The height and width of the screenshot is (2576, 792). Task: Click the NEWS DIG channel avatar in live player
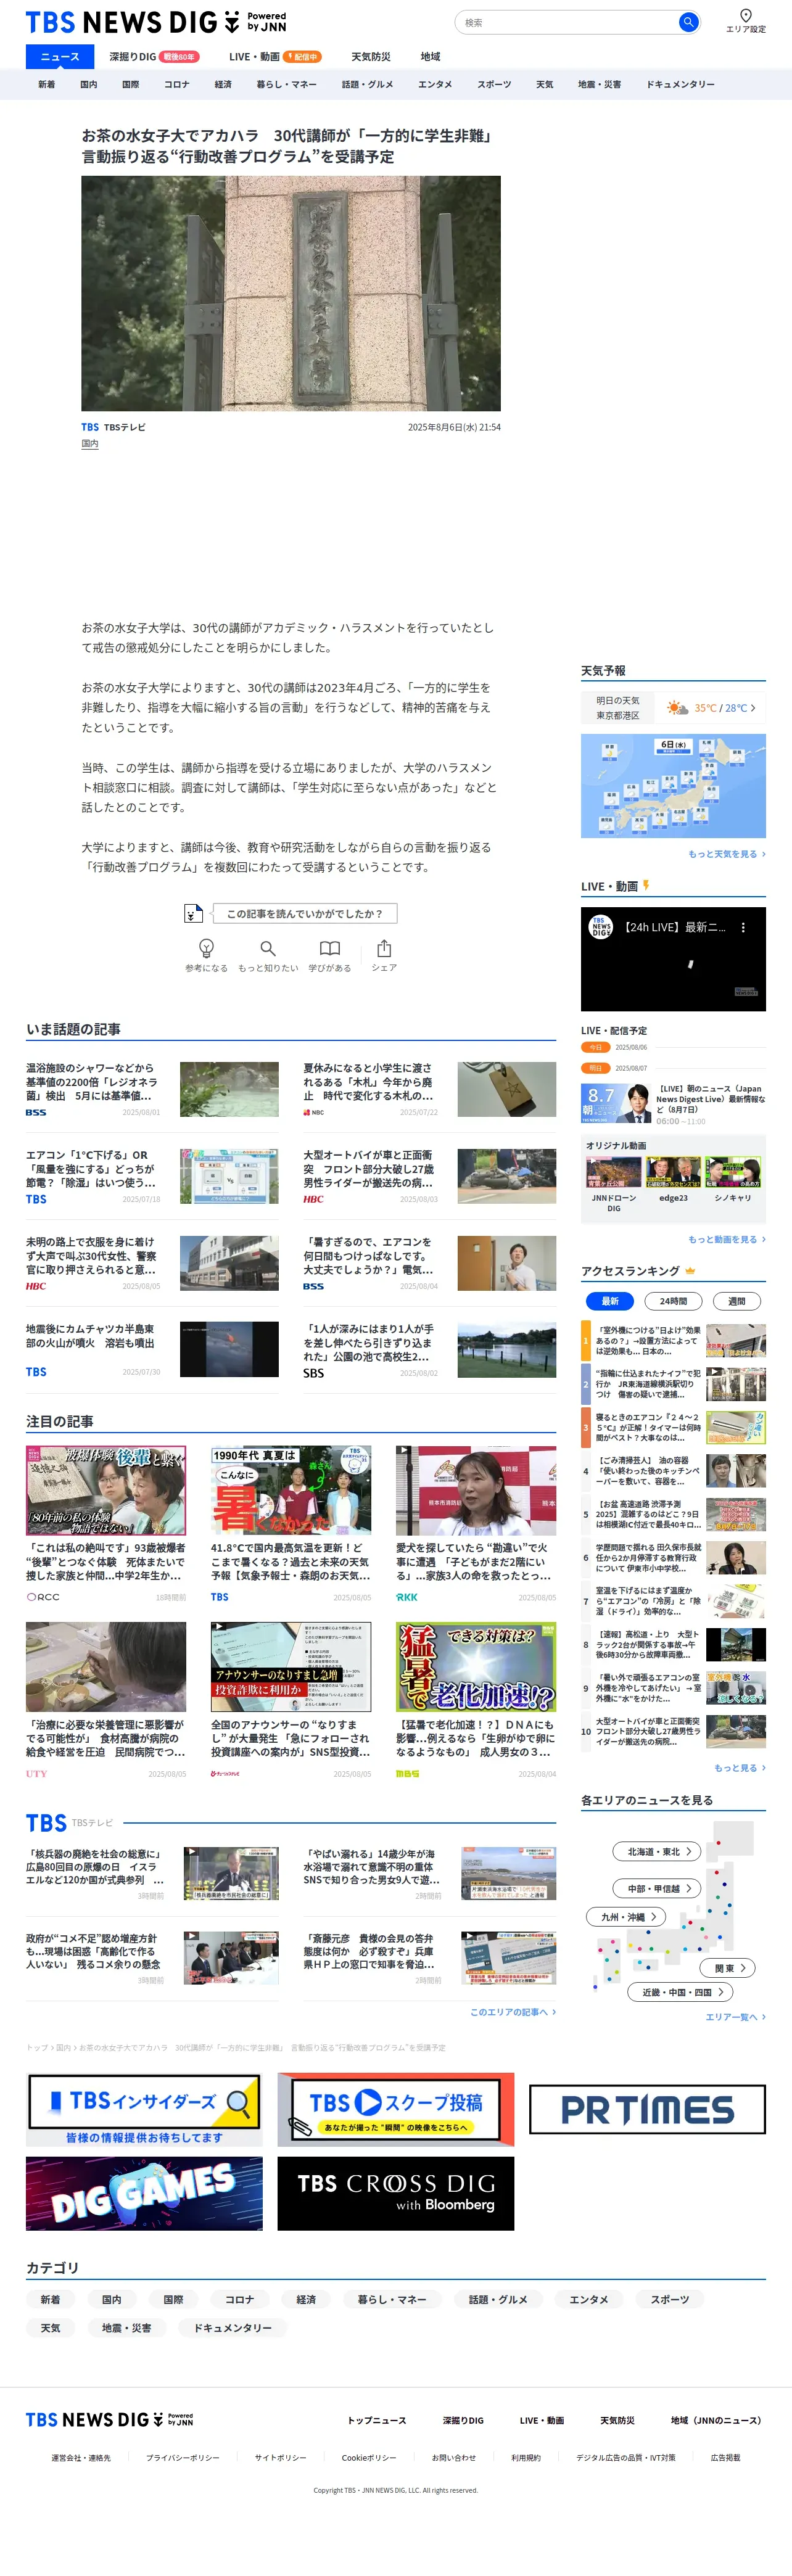click(x=600, y=927)
